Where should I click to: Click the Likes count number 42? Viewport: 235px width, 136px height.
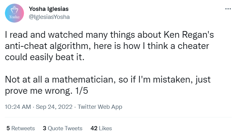pyautogui.click(x=94, y=128)
